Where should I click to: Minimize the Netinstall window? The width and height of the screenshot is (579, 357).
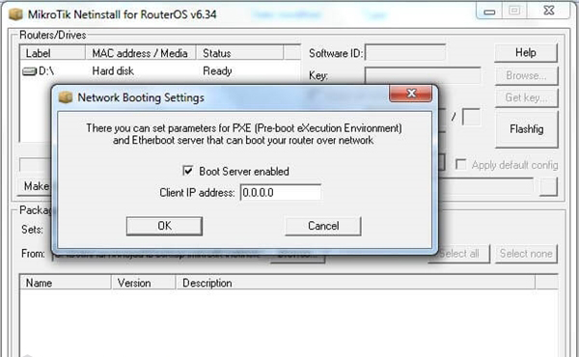coord(489,11)
